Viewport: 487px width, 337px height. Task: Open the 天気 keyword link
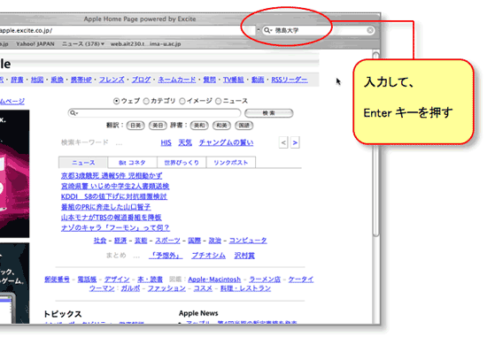coord(185,142)
